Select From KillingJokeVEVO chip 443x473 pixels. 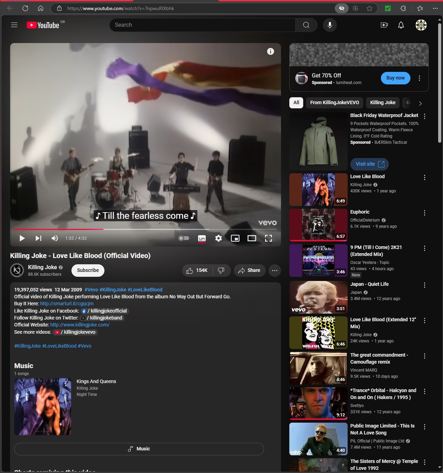tap(334, 102)
